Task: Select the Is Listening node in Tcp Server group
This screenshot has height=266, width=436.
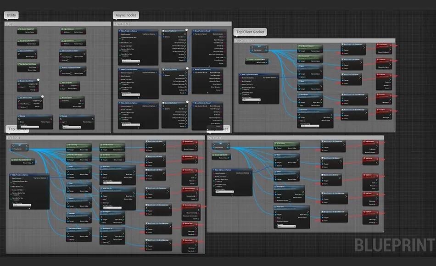Action: pos(78,147)
